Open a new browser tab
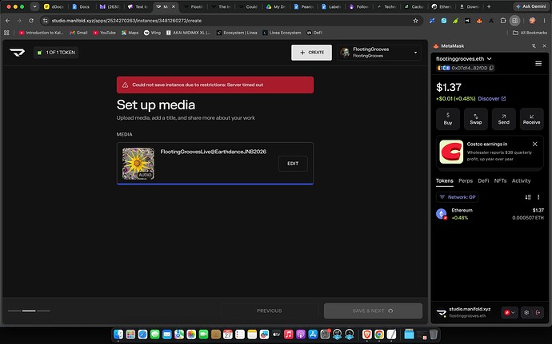 click(489, 6)
